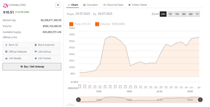Viewport: 210px width, 107px height.
Task: Click the Uniswap unicorn logo icon
Action: 5,5
